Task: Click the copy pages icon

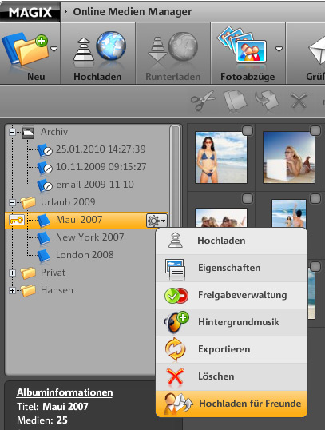Action: 235,101
